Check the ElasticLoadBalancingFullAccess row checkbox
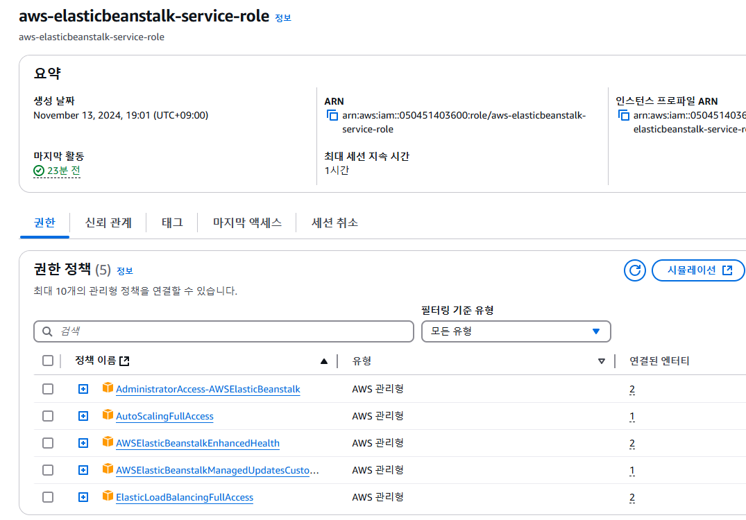 (48, 498)
